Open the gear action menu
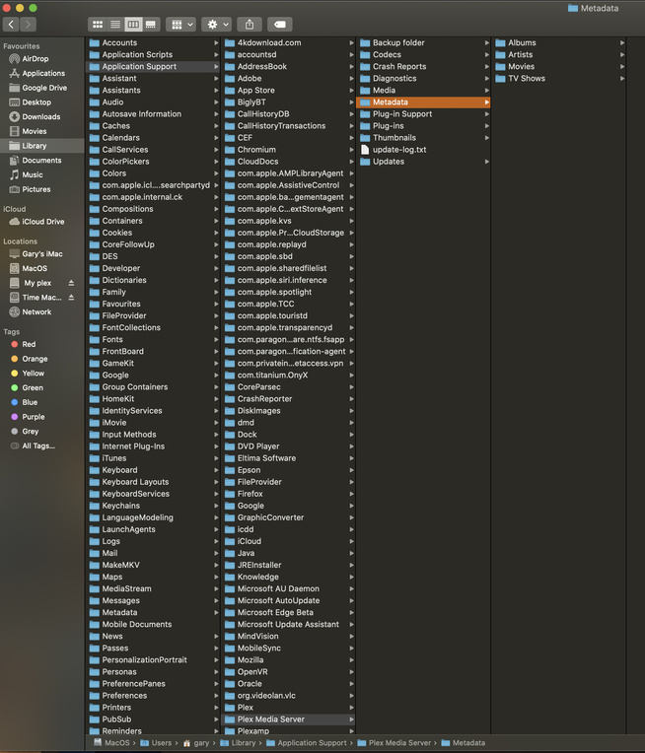This screenshot has height=753, width=645. click(x=217, y=24)
